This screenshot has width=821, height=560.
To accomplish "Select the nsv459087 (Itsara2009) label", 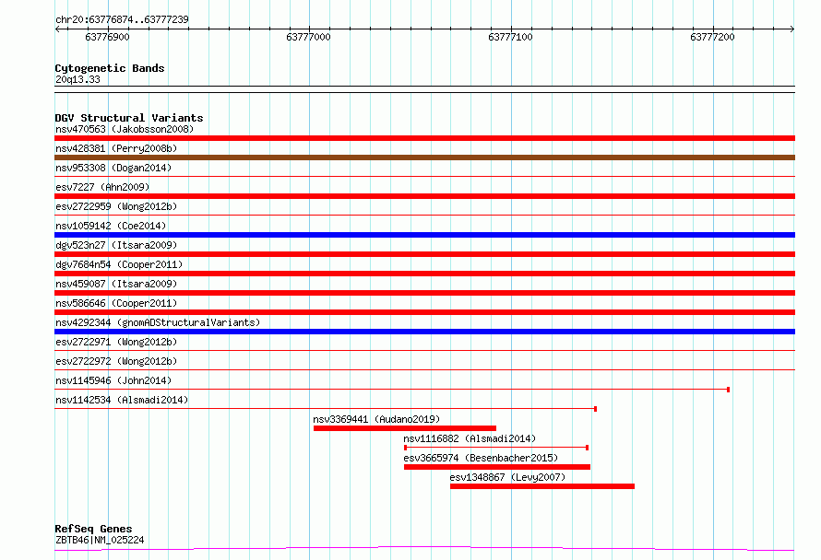I will pos(116,284).
